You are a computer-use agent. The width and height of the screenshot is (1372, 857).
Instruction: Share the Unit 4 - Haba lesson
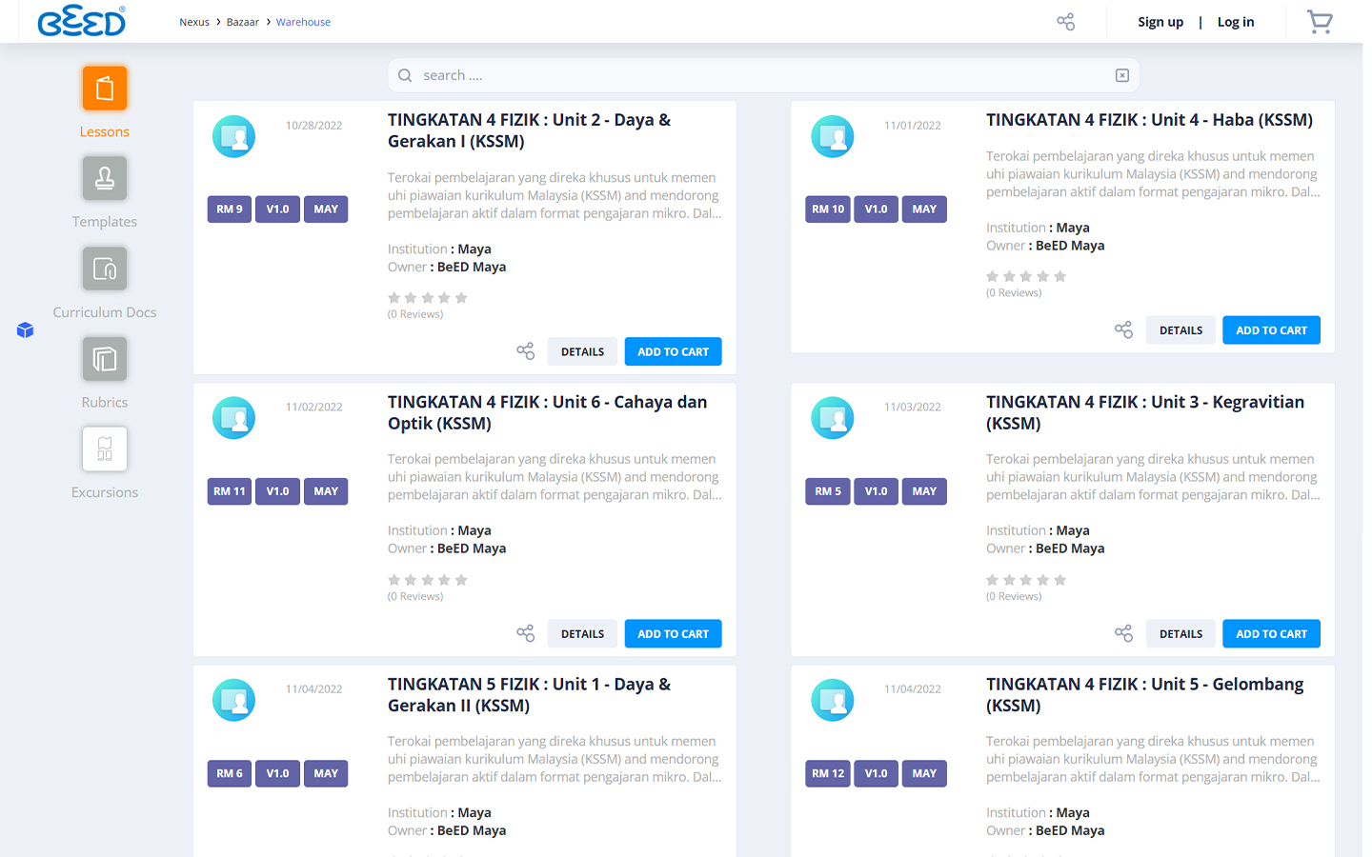pos(1123,330)
